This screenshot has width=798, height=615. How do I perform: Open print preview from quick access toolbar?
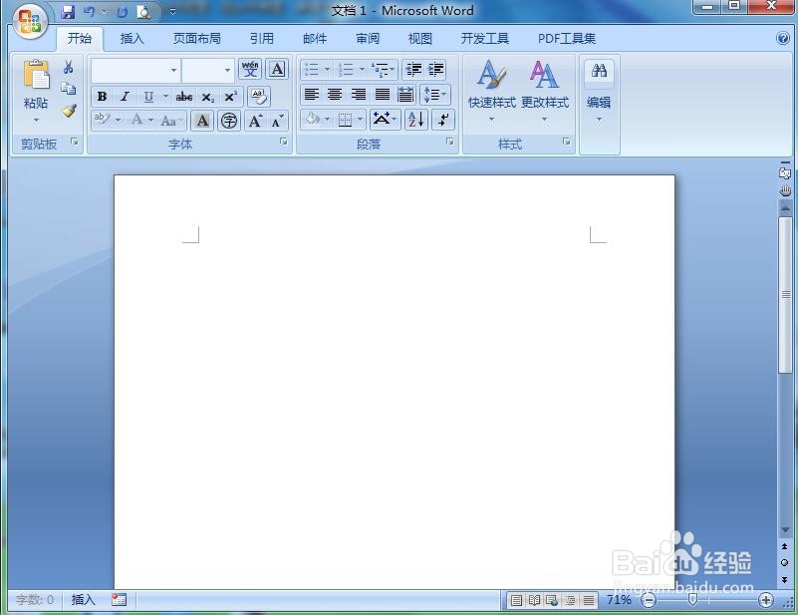pyautogui.click(x=144, y=12)
